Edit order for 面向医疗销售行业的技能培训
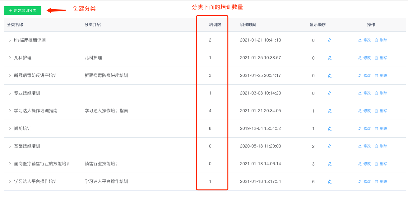The height and width of the screenshot is (212, 408). 330,164
